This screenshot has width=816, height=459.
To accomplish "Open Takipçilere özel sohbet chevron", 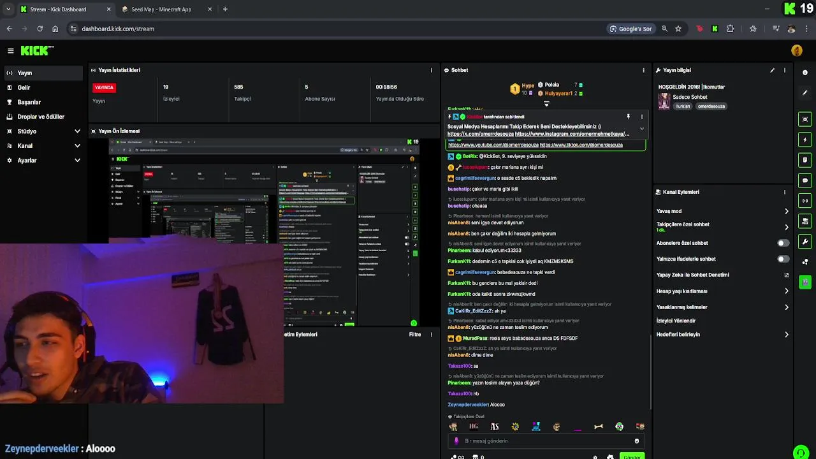I will pos(786,227).
